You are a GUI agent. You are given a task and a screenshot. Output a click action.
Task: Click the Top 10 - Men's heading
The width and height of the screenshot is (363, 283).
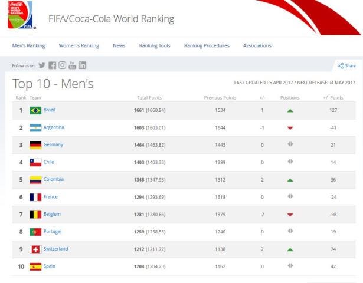point(53,84)
